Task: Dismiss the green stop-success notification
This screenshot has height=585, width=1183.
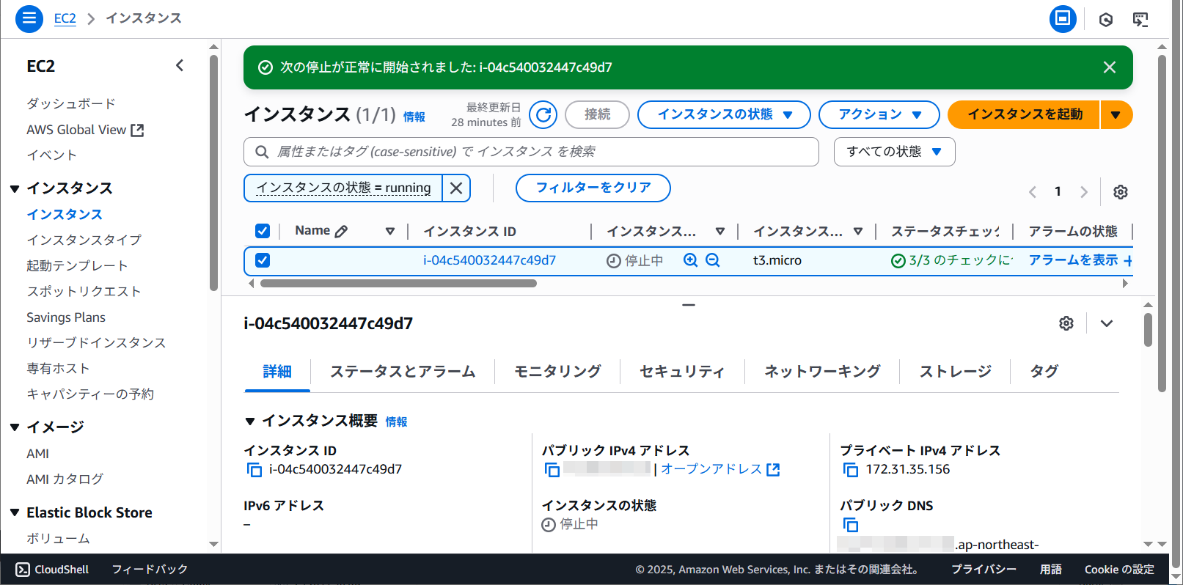Action: click(1109, 67)
